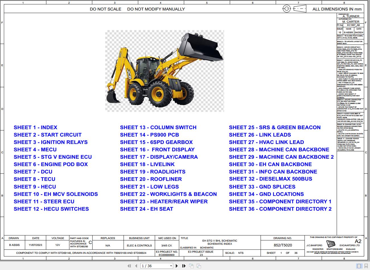
Task: Select the 3/4/5 CX machine text
Action: [167, 245]
